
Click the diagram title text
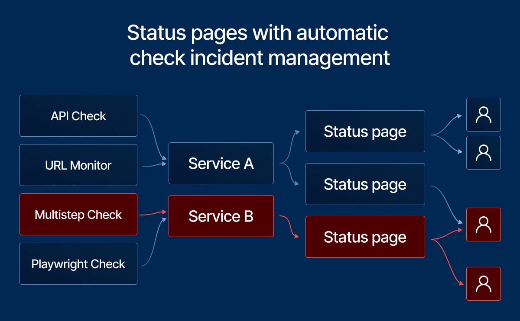click(259, 45)
